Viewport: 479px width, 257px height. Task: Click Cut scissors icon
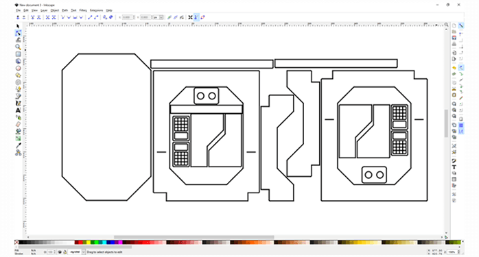point(454,89)
